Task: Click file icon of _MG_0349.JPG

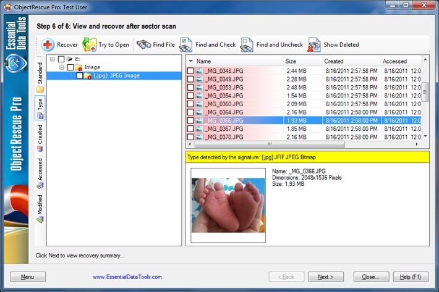Action: pos(199,80)
